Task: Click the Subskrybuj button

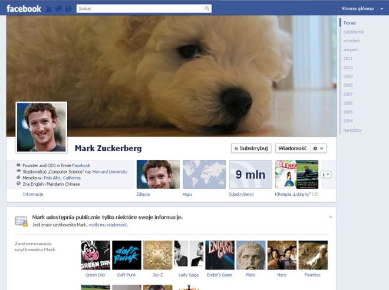Action: click(251, 148)
